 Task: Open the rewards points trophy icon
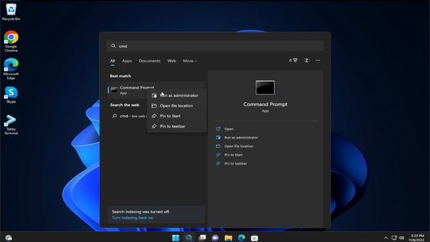click(293, 61)
